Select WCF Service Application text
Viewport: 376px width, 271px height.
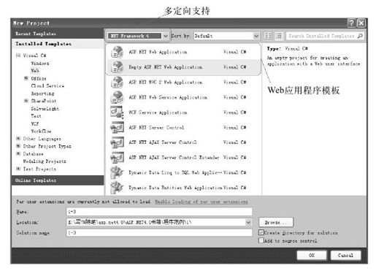[158, 112]
